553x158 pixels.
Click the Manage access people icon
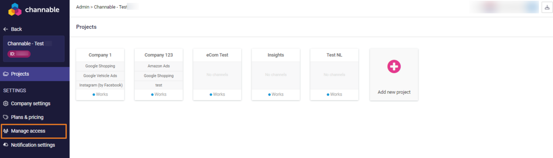6,131
